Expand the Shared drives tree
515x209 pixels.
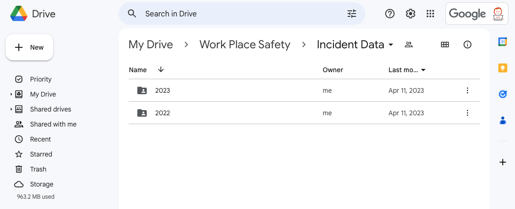coord(11,109)
